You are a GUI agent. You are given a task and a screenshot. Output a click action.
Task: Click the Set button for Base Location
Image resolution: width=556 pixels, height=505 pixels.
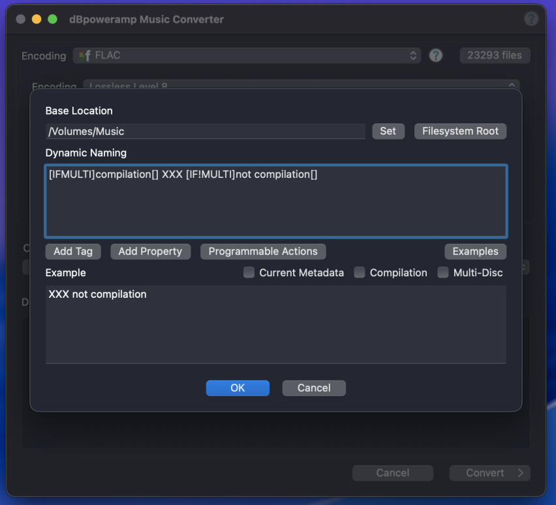click(x=388, y=132)
